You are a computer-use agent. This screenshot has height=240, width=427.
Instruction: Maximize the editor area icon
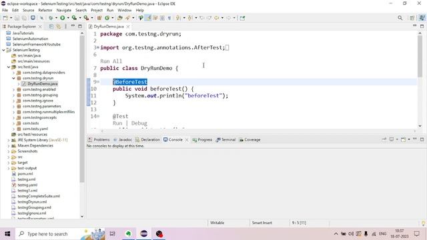tap(422, 26)
